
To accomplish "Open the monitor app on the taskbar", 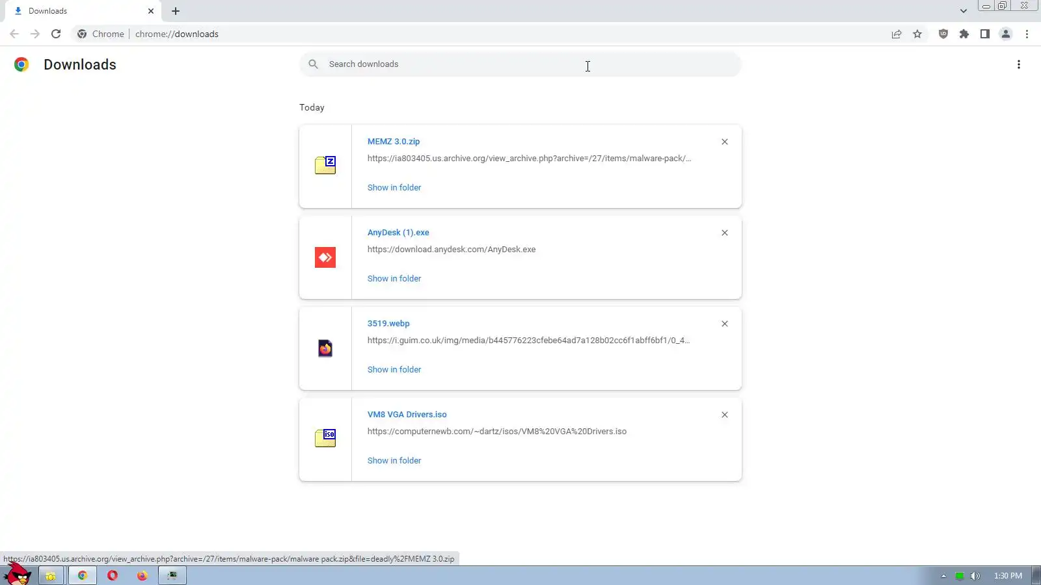I will (x=172, y=575).
